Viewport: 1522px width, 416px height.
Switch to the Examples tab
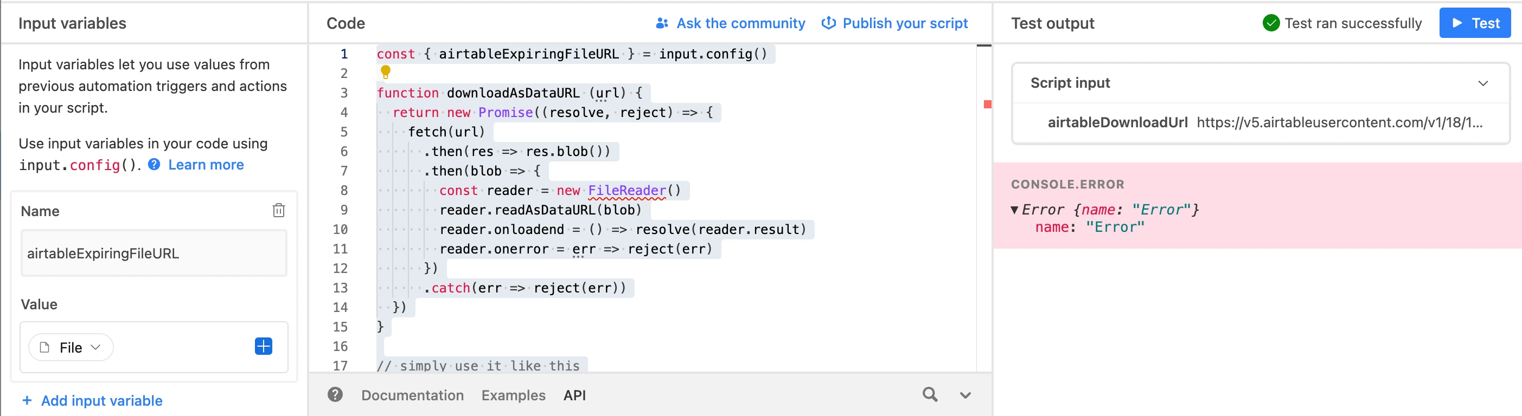coord(513,395)
